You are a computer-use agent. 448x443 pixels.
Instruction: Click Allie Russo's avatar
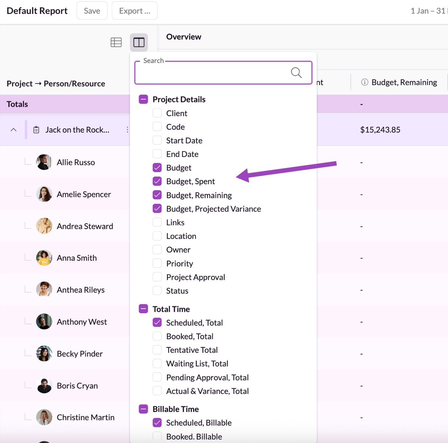(44, 162)
